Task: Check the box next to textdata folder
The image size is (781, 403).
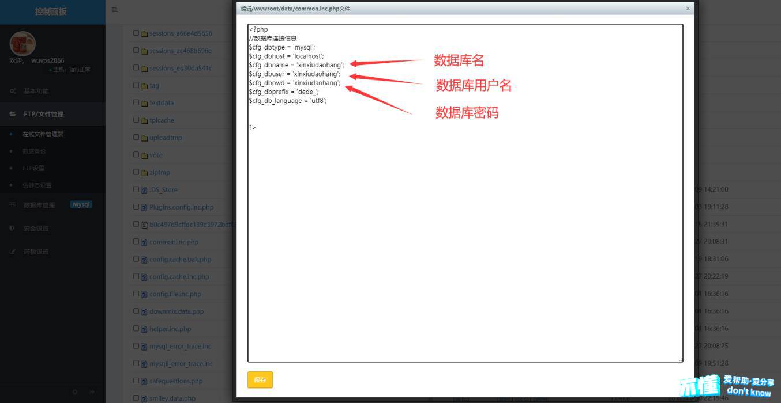Action: [136, 102]
